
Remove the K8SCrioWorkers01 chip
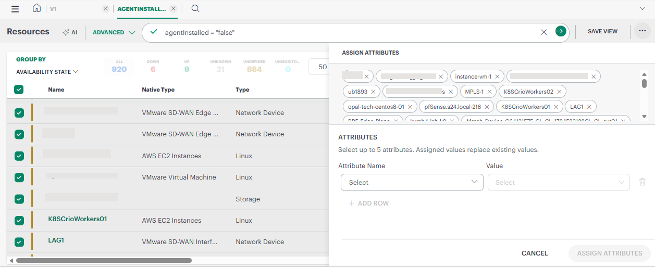click(x=556, y=107)
